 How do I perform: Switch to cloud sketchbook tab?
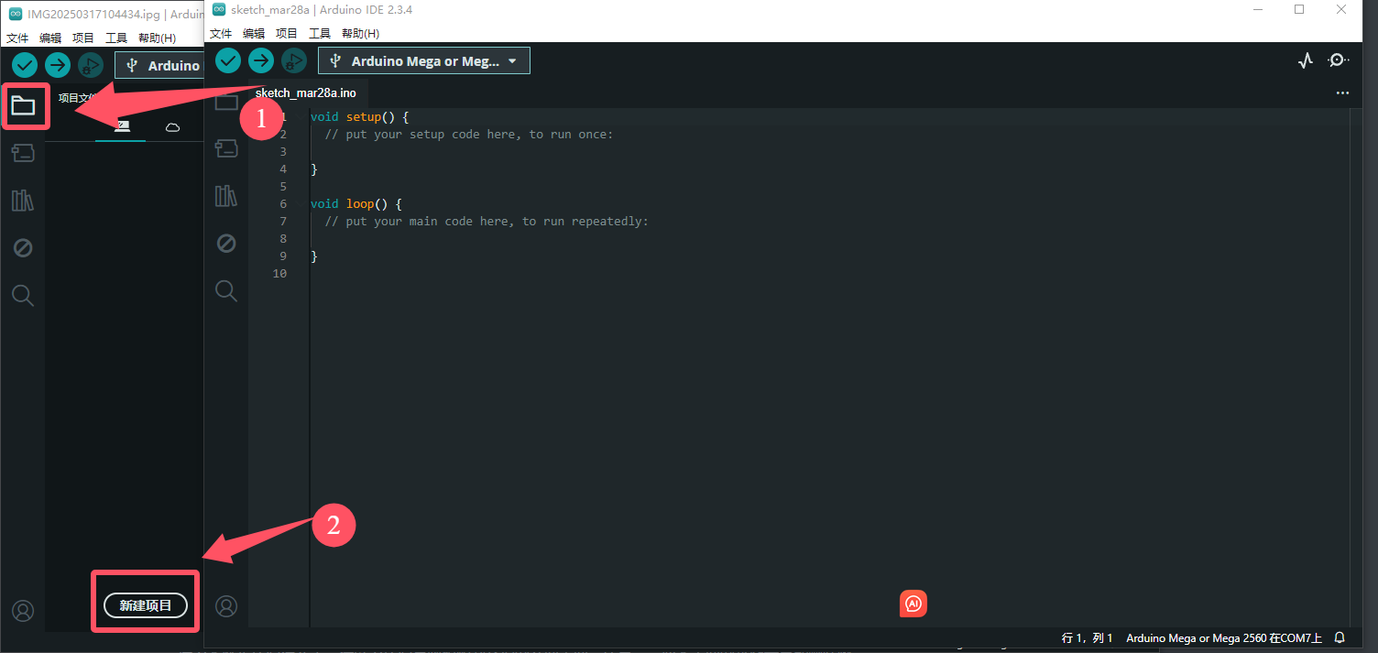pos(172,126)
